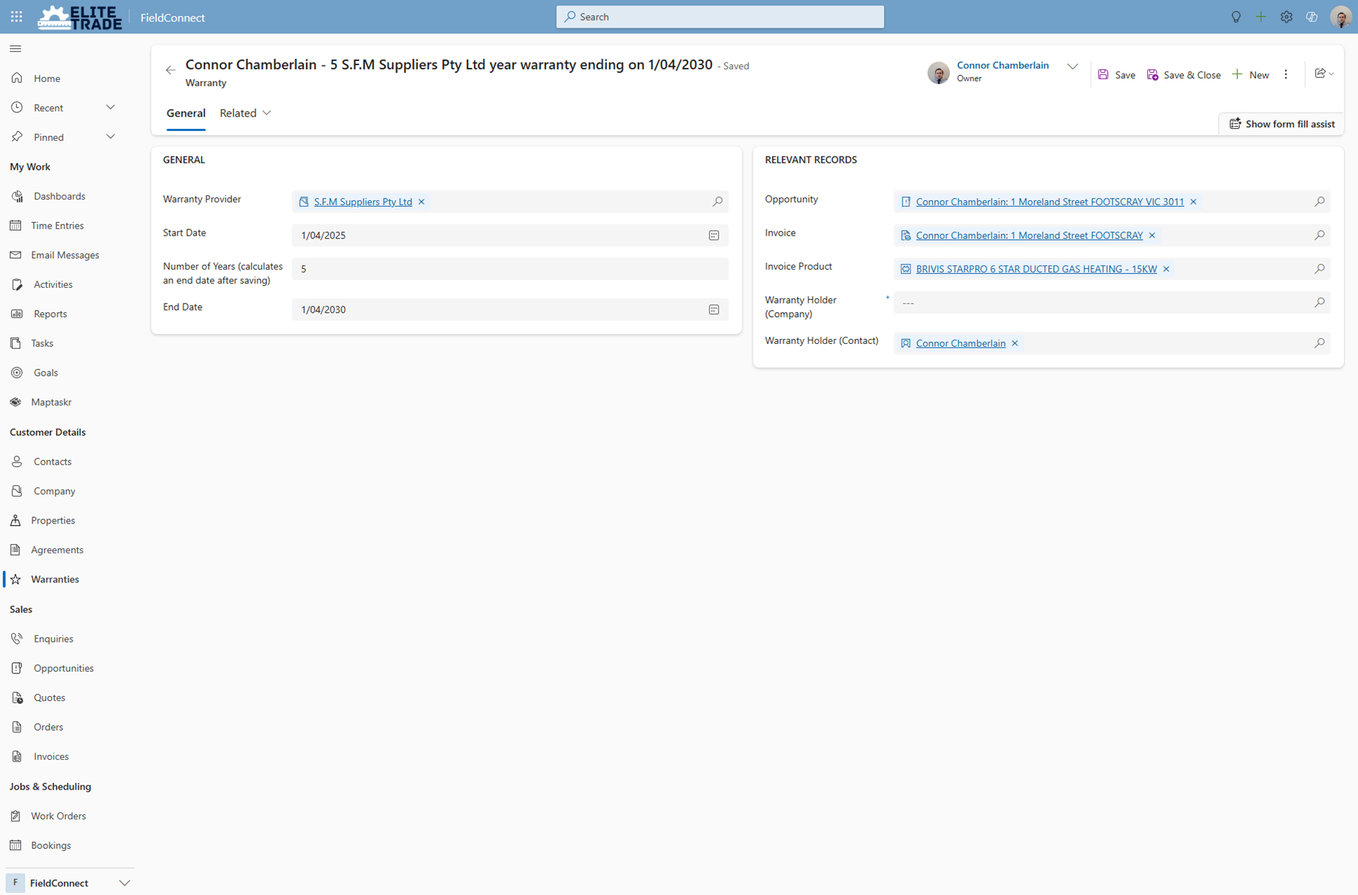This screenshot has width=1358, height=895.
Task: Collapse the sidebar with hamburger icon
Action: click(16, 49)
